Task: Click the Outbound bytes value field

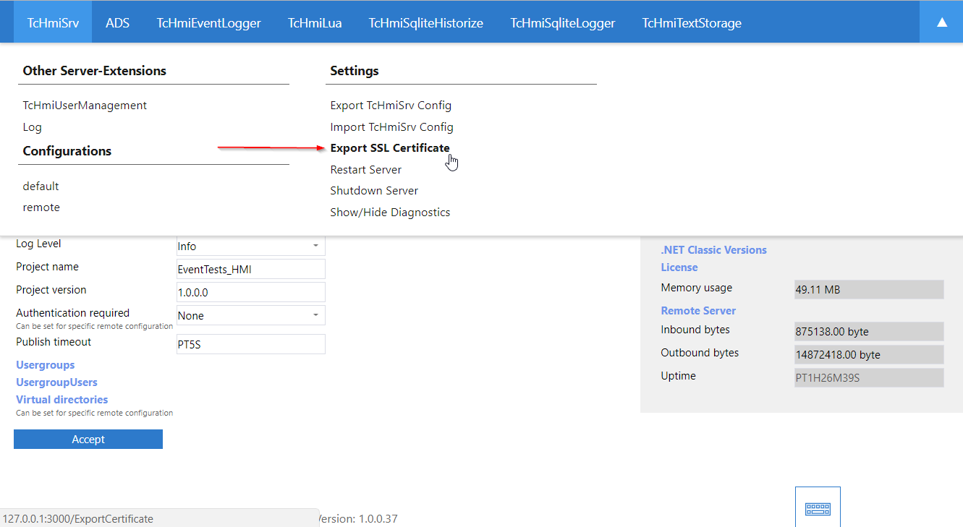Action: click(869, 354)
